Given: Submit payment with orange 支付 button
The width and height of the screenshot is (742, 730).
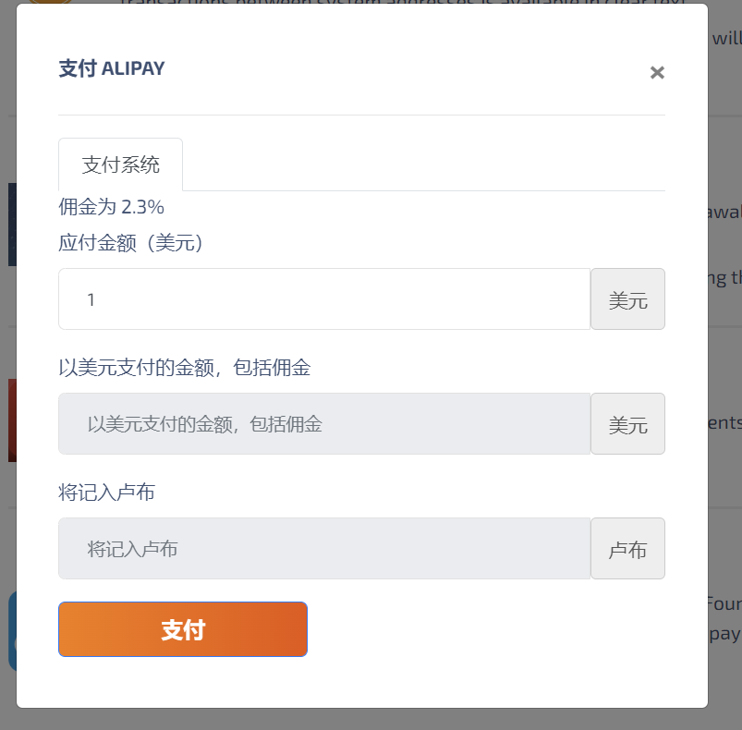Looking at the screenshot, I should click(x=183, y=629).
